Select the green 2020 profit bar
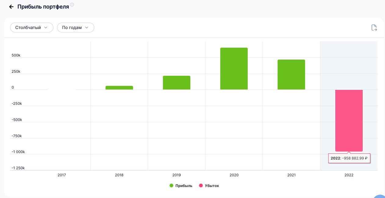The height and width of the screenshot is (198, 385). click(234, 68)
